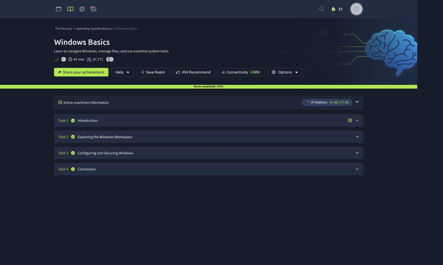Click the search magnifier icon
This screenshot has width=443, height=265.
(321, 9)
